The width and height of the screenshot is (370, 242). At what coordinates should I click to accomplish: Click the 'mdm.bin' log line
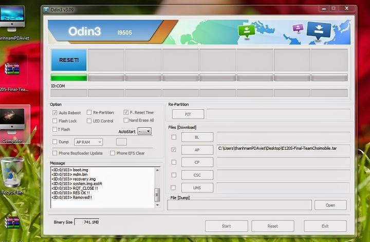(x=69, y=174)
